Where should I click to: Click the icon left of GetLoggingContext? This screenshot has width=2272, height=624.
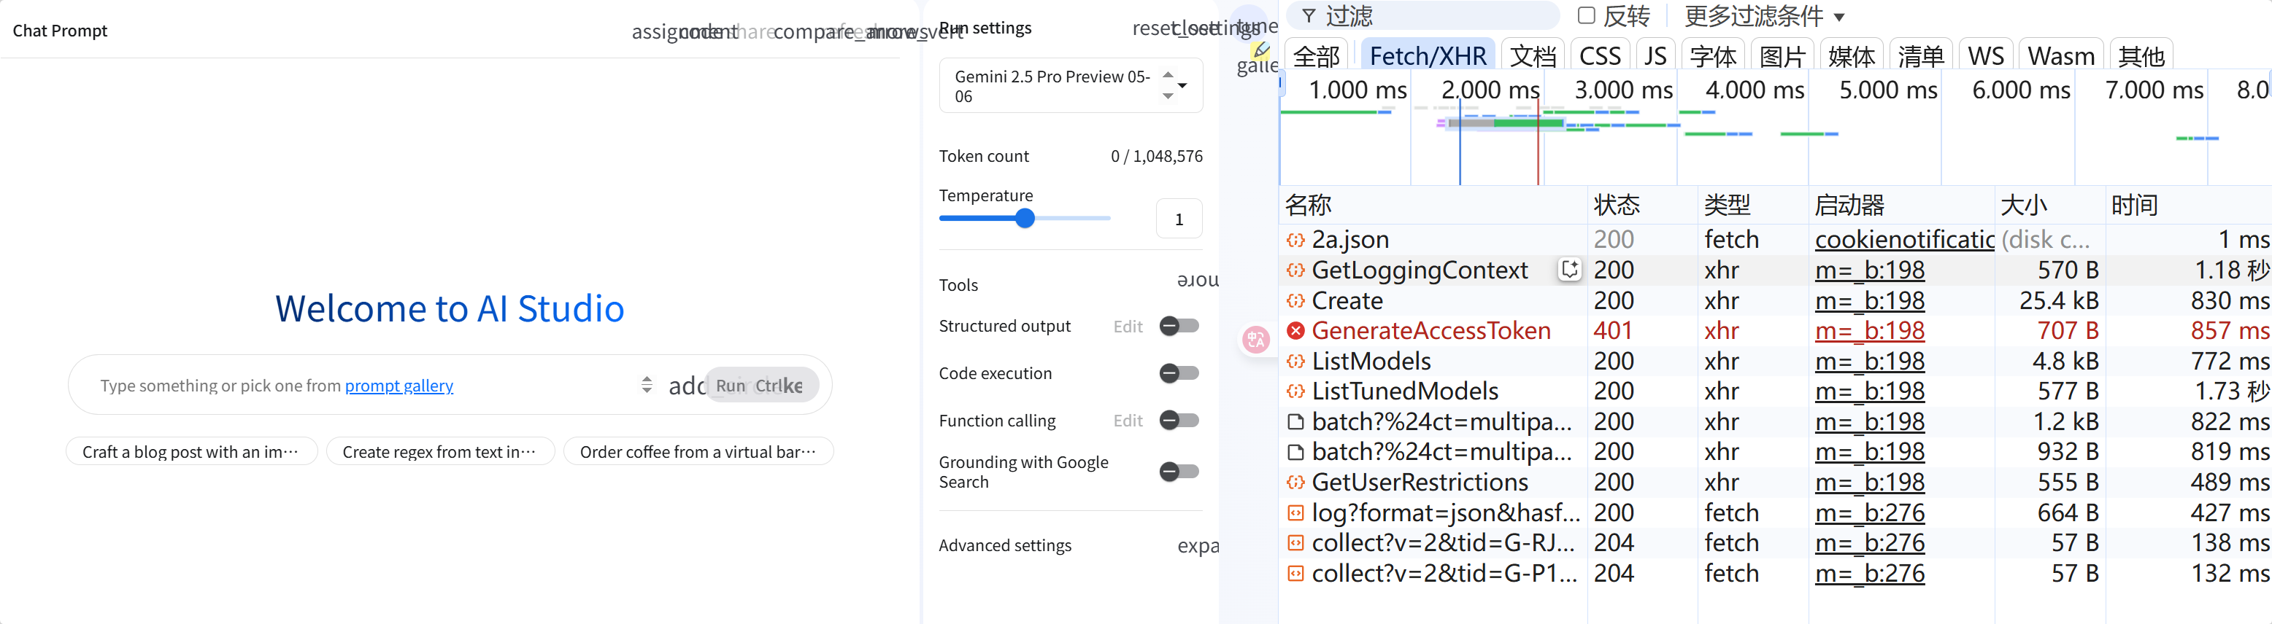click(x=1295, y=270)
